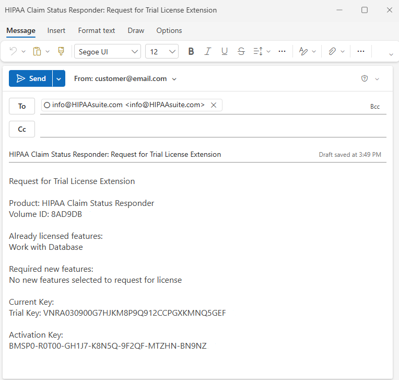399x380 pixels.
Task: Click the 'Already licensed features:' line
Action: pyautogui.click(x=56, y=236)
